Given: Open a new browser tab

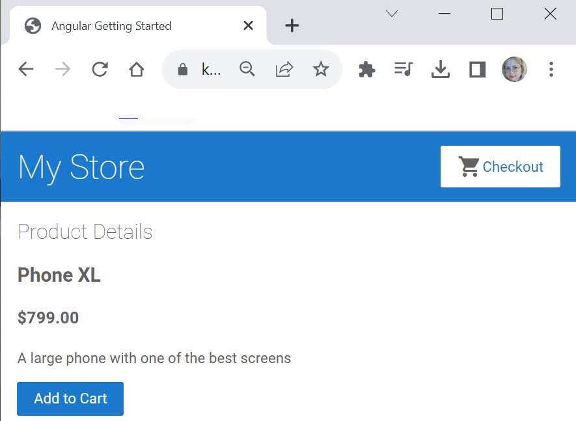Looking at the screenshot, I should (292, 26).
